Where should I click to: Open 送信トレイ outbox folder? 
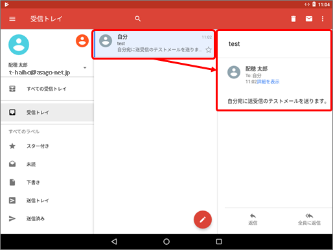(x=47, y=201)
